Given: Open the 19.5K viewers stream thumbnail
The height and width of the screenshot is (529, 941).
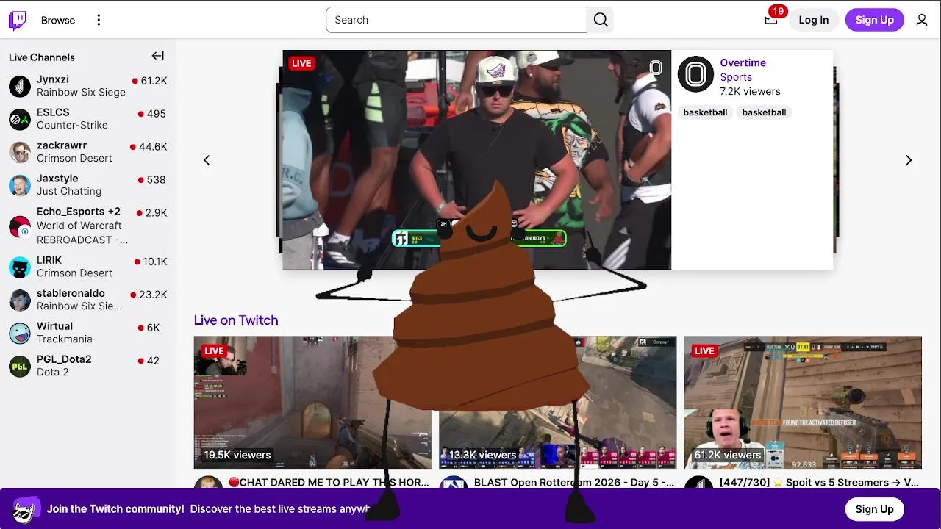Looking at the screenshot, I should (312, 403).
